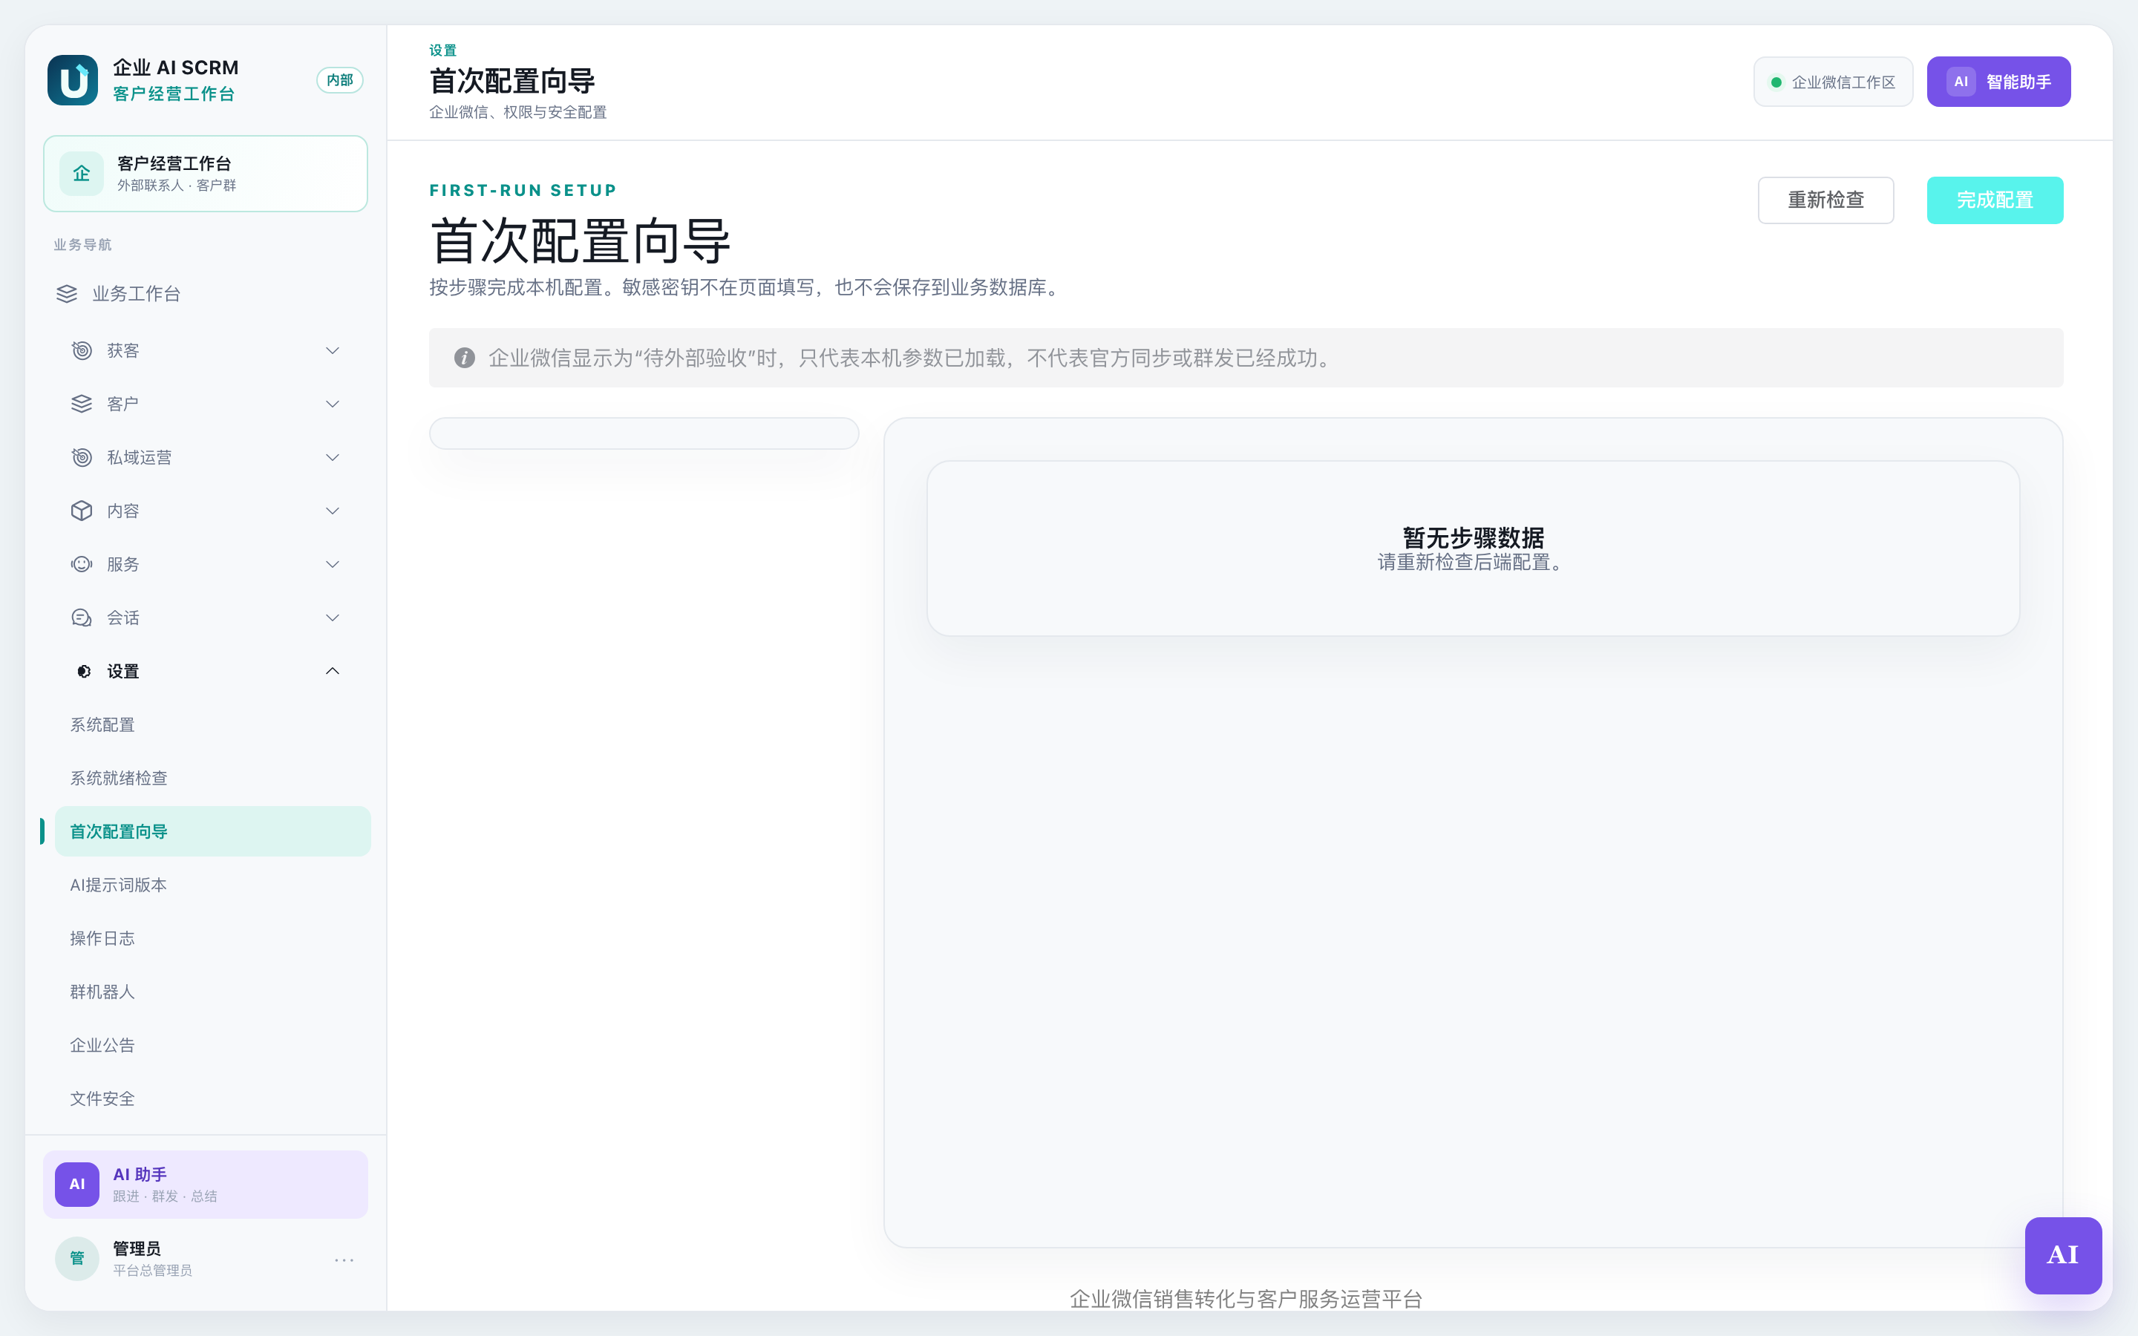
Task: Open the floating AI button at bottom right
Action: [2063, 1256]
